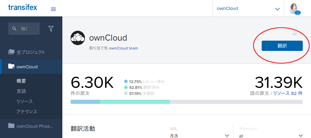The height and width of the screenshot is (138, 311).
Task: Open the user avatar profile menu
Action: (x=294, y=8)
